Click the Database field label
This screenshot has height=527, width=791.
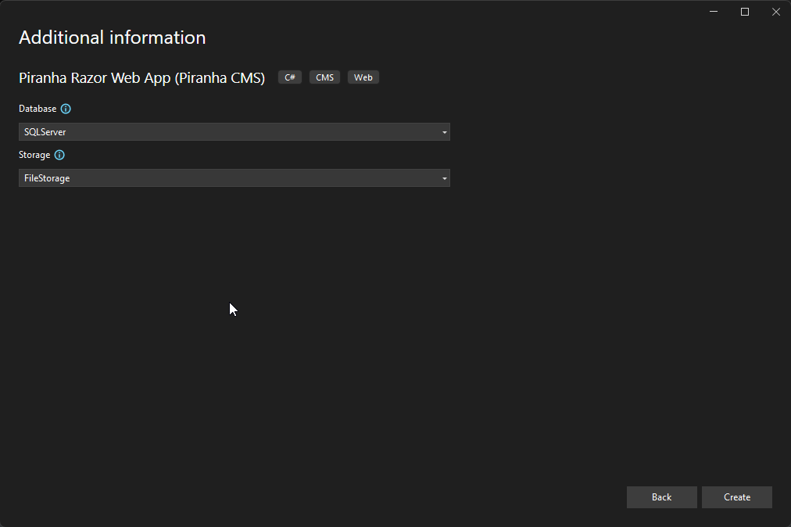click(x=37, y=109)
